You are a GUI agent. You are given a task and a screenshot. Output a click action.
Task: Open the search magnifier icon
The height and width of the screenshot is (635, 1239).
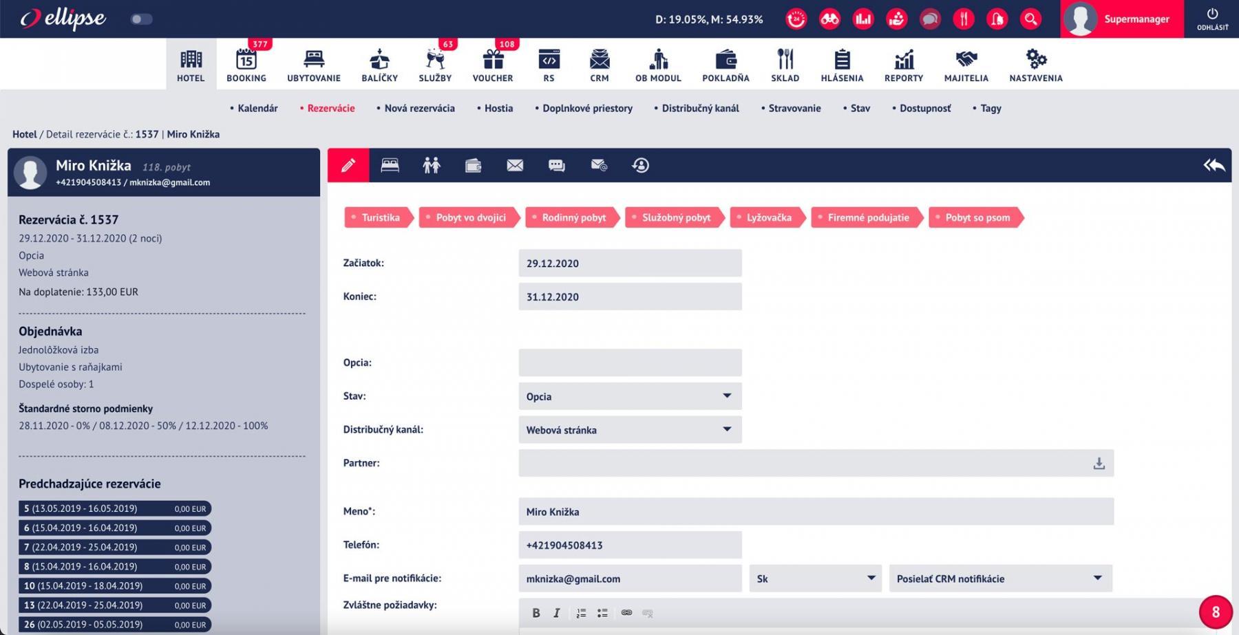coord(1030,19)
